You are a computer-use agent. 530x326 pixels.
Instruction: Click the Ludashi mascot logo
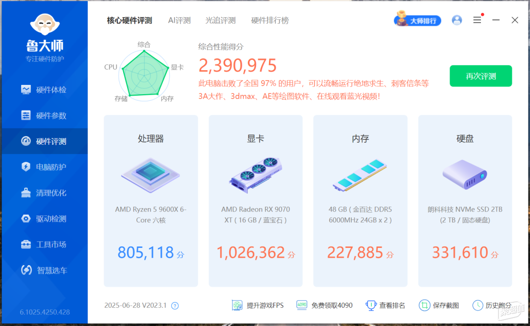(x=45, y=25)
